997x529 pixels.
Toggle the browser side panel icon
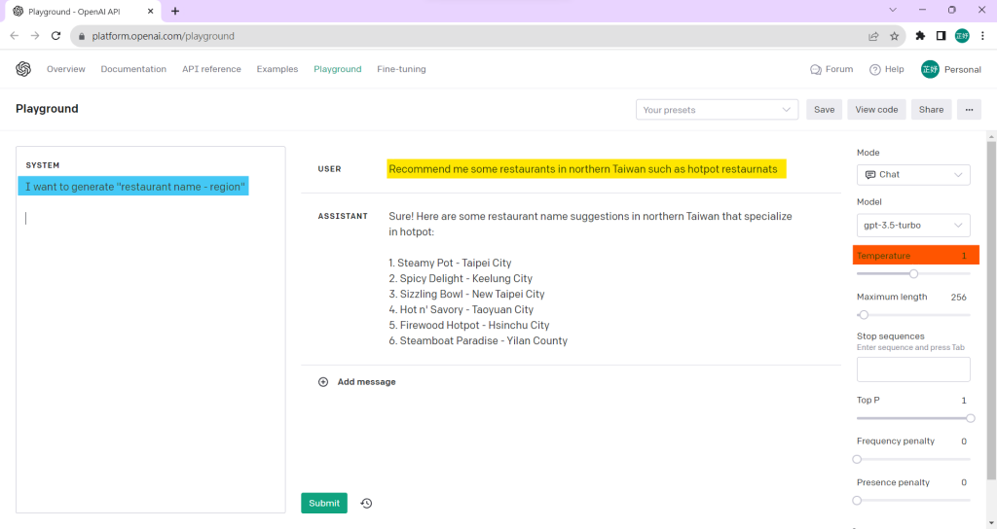click(x=942, y=36)
